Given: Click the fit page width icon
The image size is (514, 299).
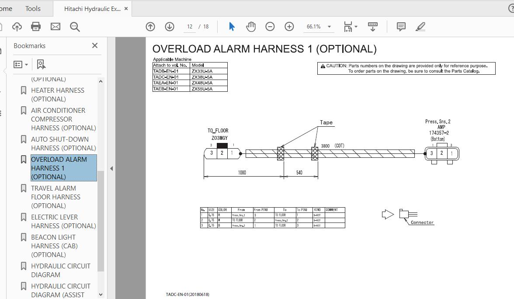Looking at the screenshot, I should click(x=348, y=27).
